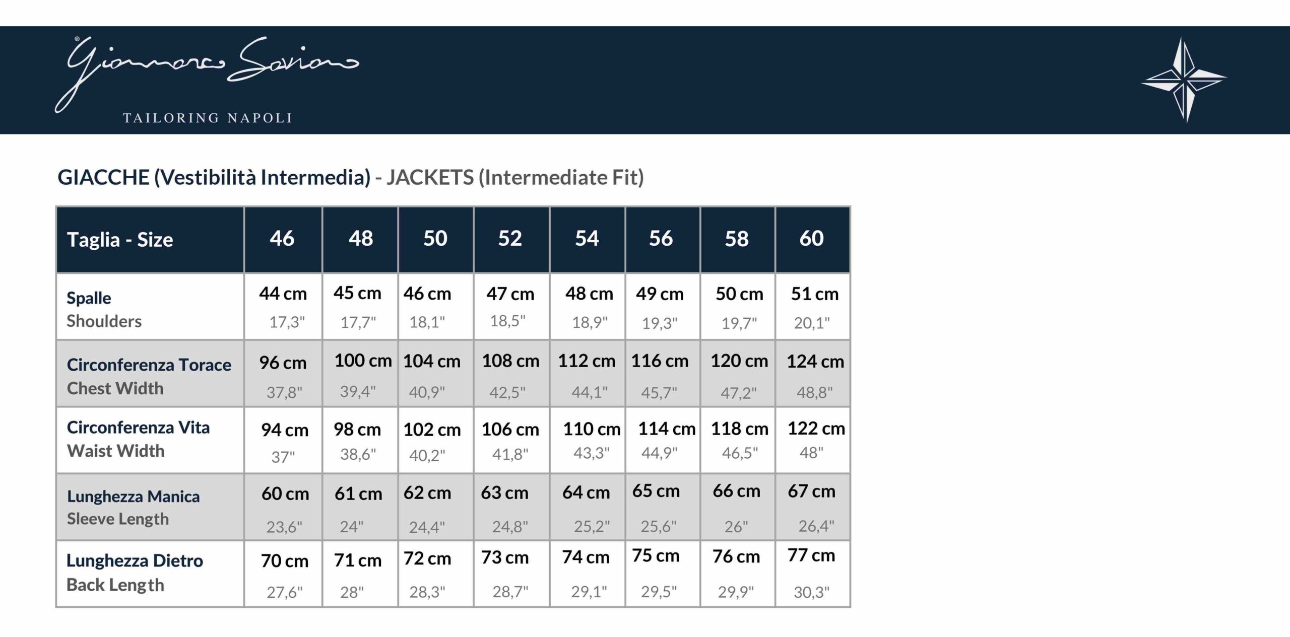Click the Tailoring Napoli tagline text
This screenshot has height=637, width=1290.
pyautogui.click(x=207, y=118)
